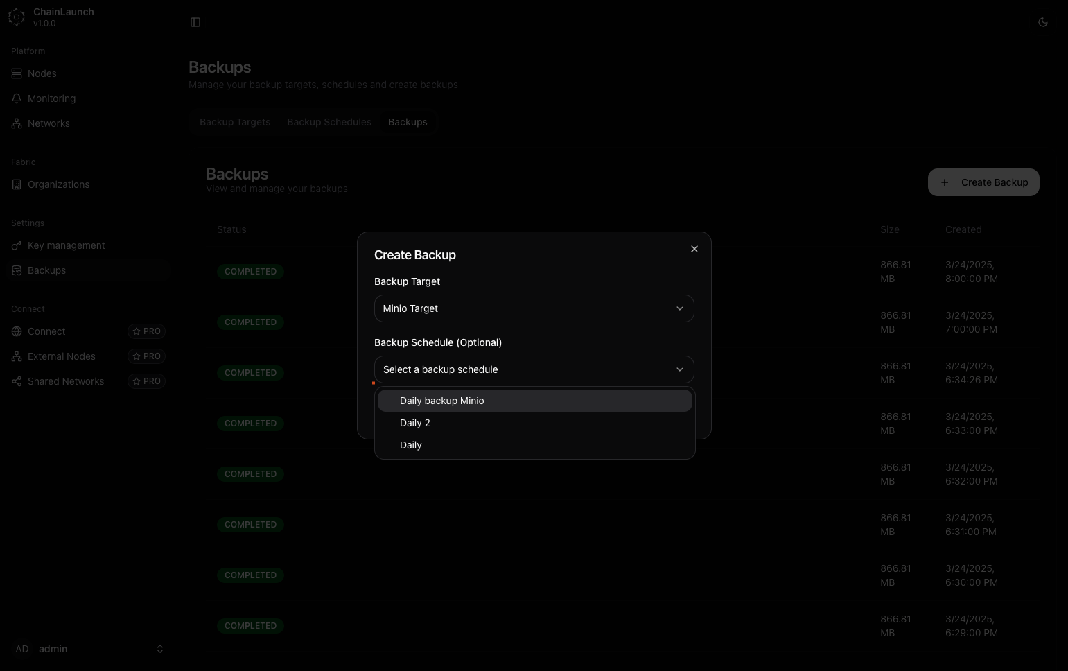
Task: Open Key management settings
Action: click(66, 245)
